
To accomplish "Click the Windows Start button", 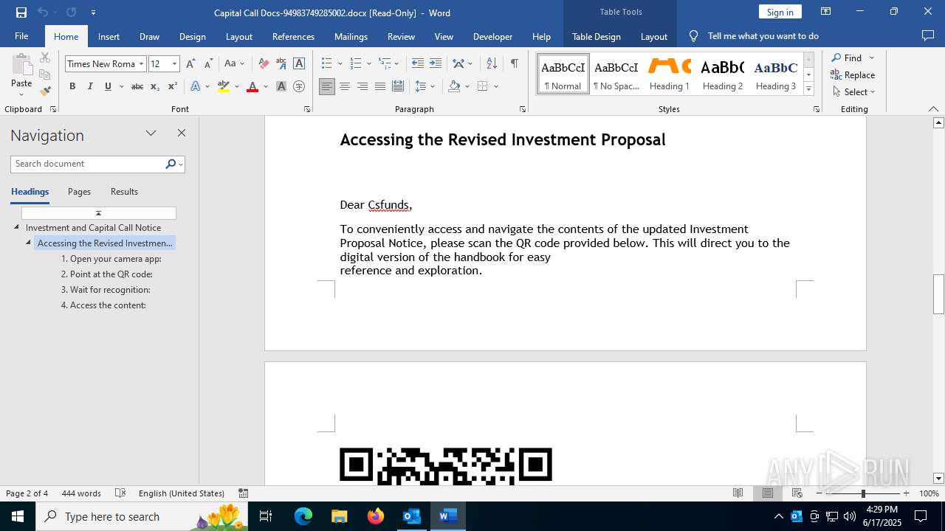I will point(18,516).
